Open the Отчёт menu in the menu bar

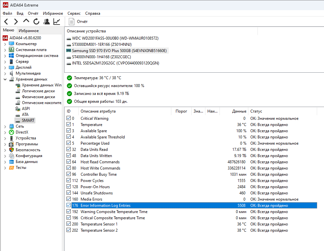(x=33, y=13)
